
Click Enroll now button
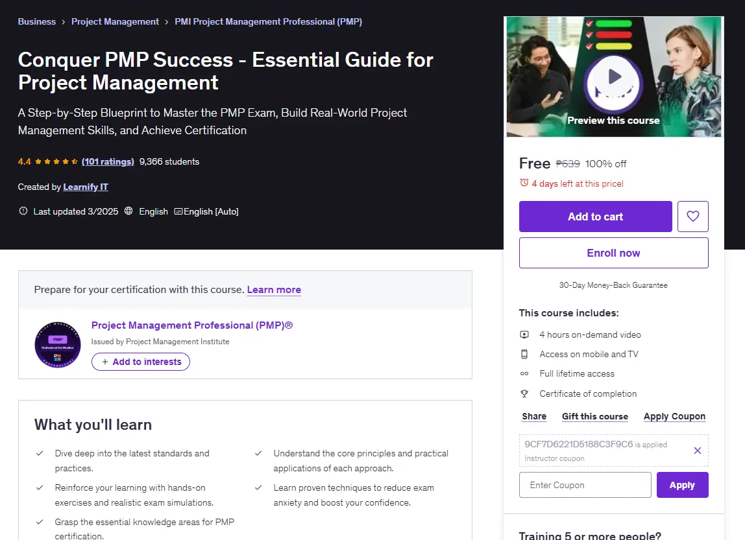tap(613, 253)
